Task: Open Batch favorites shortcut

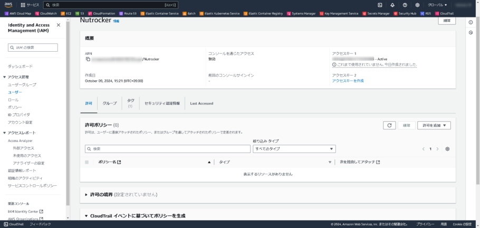Action: tap(189, 14)
